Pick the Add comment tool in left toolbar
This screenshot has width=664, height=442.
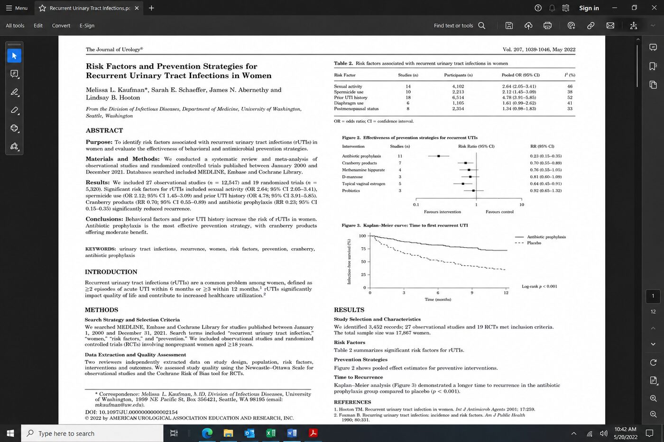pos(14,74)
